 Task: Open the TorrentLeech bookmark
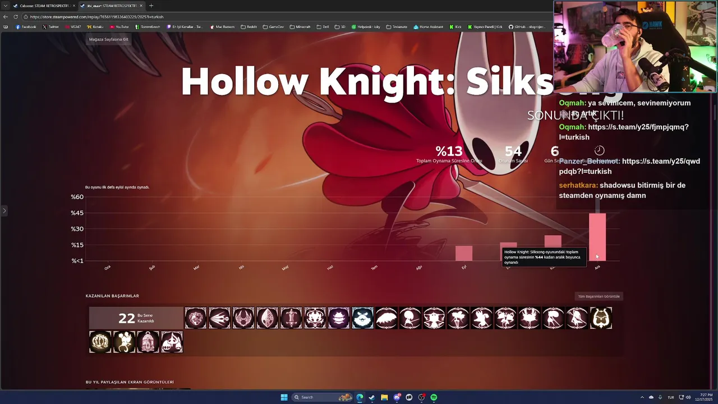click(148, 26)
